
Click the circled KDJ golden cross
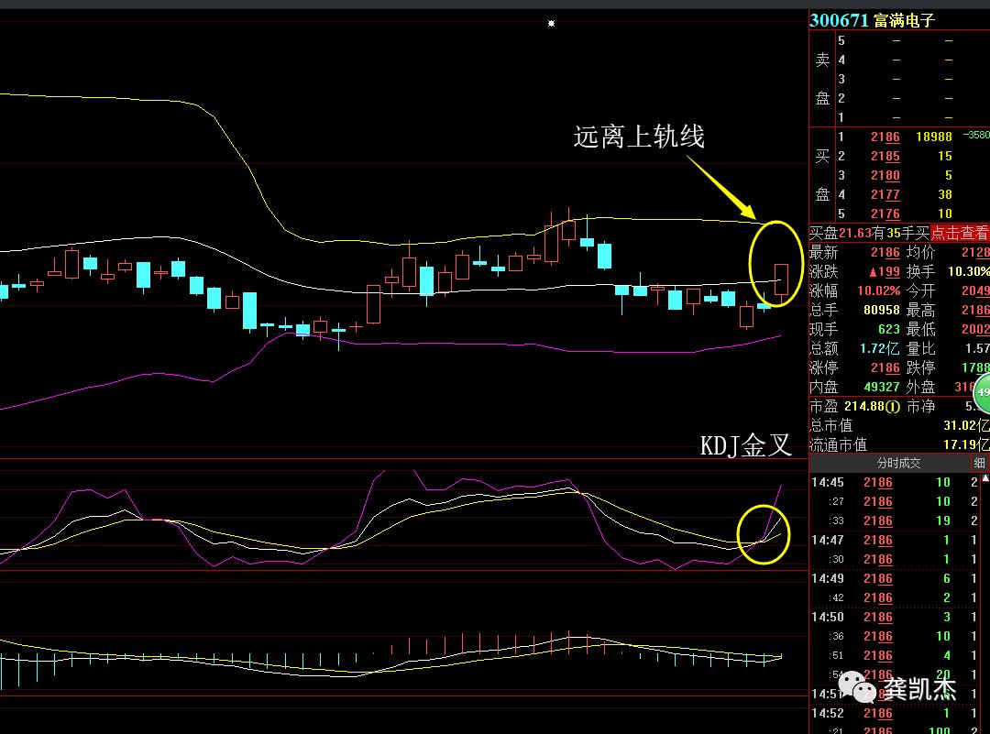coord(763,535)
